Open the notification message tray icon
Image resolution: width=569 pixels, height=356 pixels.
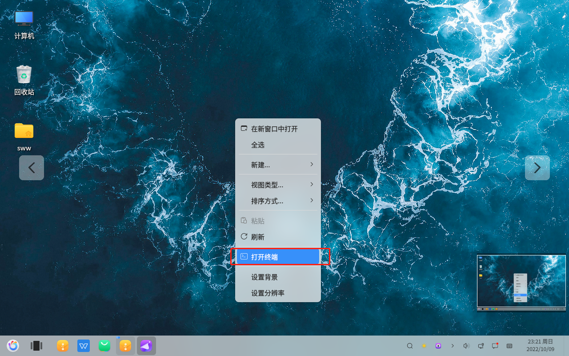point(495,346)
